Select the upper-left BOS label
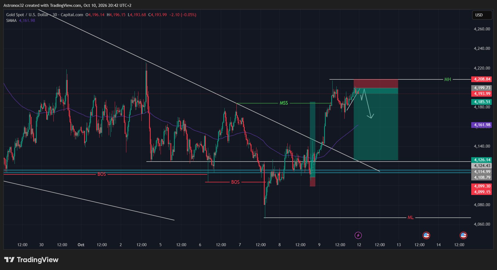The image size is (497, 270). (x=102, y=174)
